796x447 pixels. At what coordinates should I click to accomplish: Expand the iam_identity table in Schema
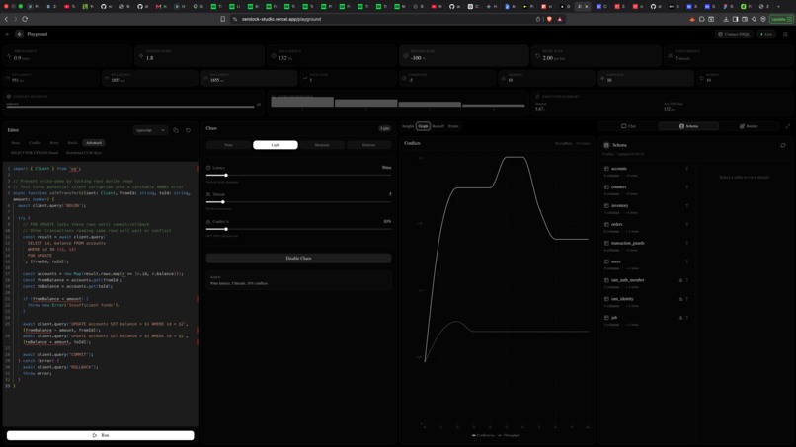(x=646, y=302)
